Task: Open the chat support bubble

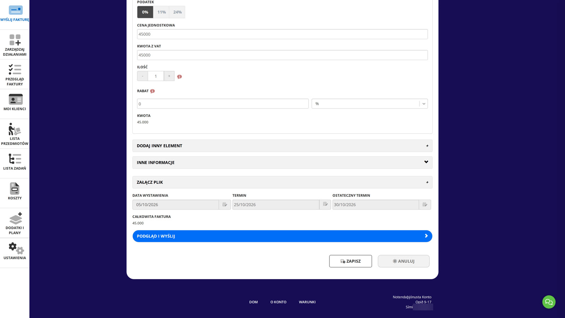Action: point(549,302)
